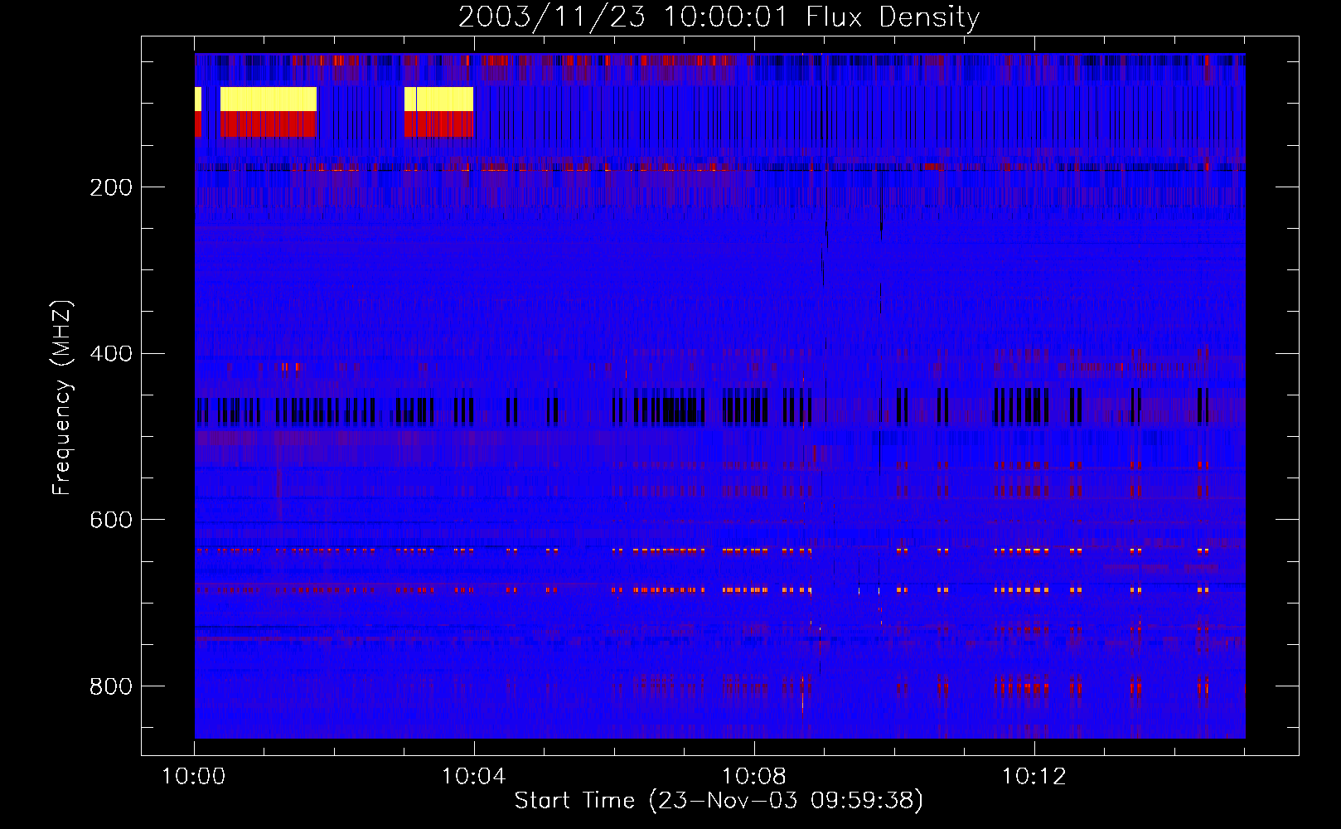Click the "Start Time (23-Nov-03 09:59:38)" axis label
Screen dimensions: 1341x829
(x=719, y=801)
